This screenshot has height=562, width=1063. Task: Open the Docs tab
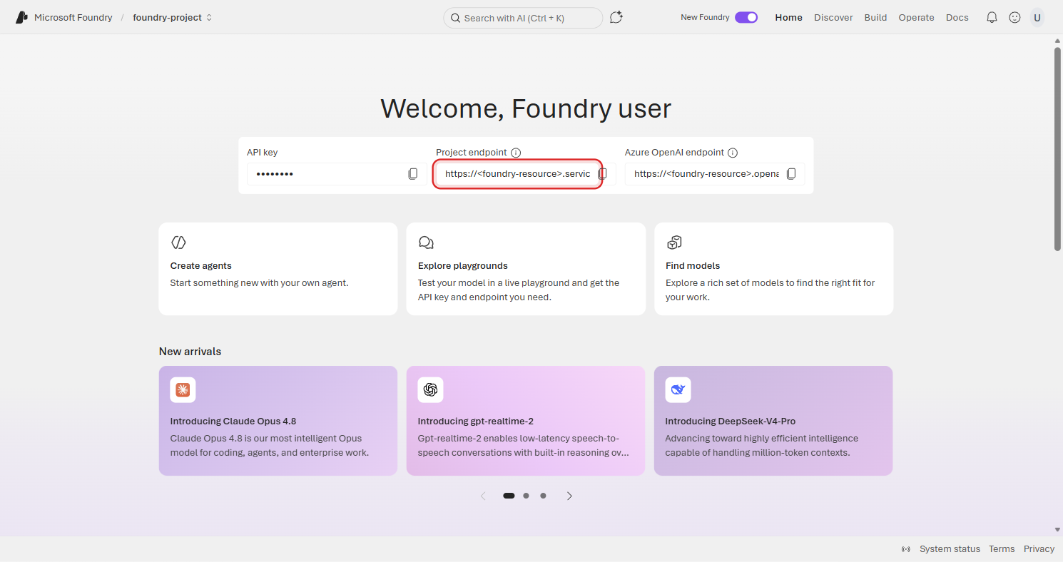pos(957,17)
